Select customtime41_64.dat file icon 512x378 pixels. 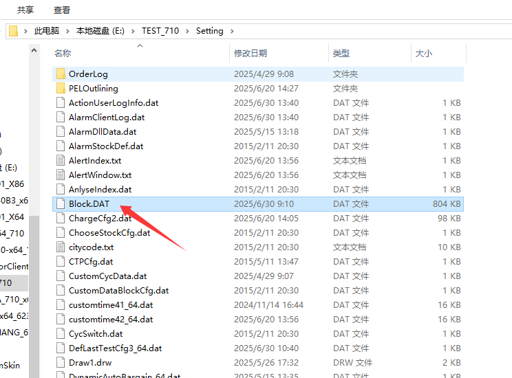click(61, 304)
